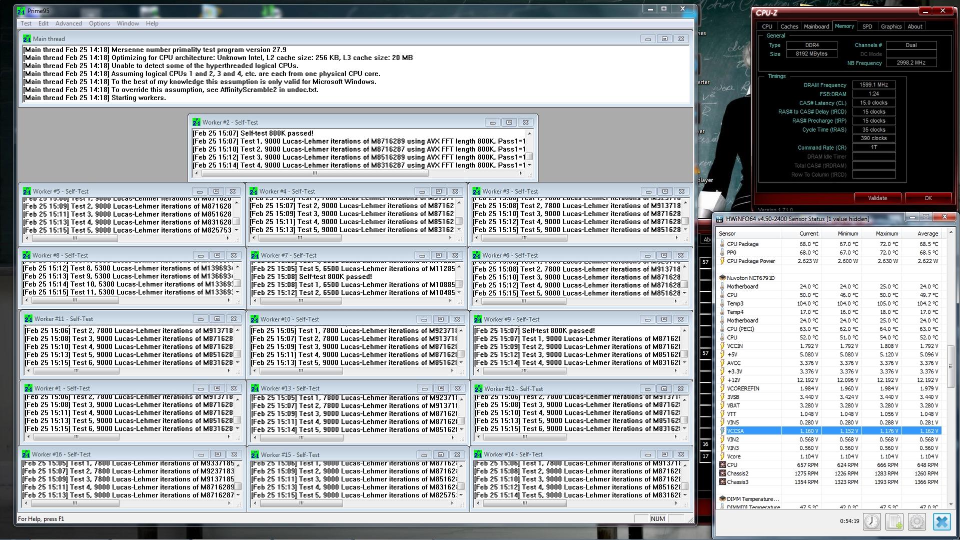Click the Worker #2 window icon

pos(196,122)
